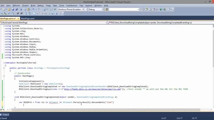
Task: Switch to the MainPage.xaml tab
Action: (x=28, y=19)
